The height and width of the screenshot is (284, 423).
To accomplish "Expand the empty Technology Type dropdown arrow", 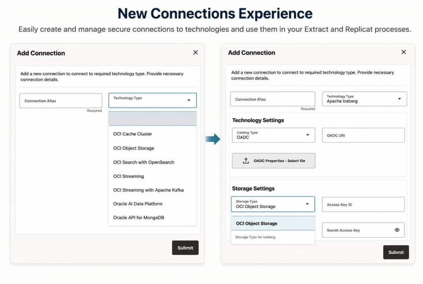I will (x=189, y=100).
